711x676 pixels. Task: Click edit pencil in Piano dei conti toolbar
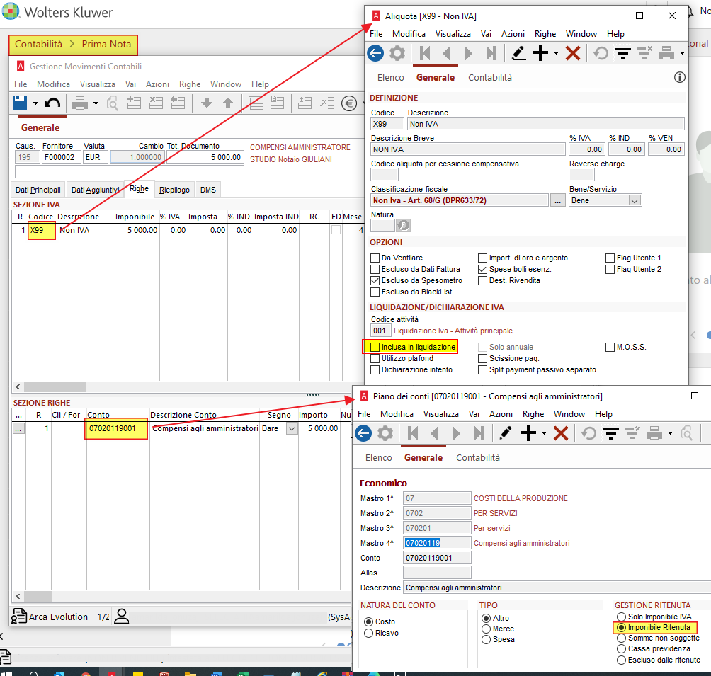coord(506,433)
